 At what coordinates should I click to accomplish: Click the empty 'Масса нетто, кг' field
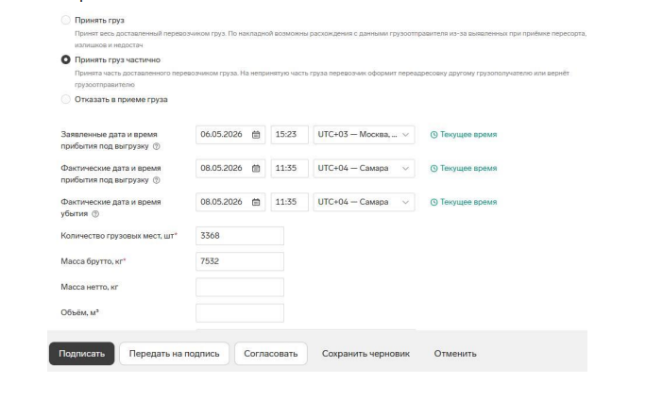[240, 288]
